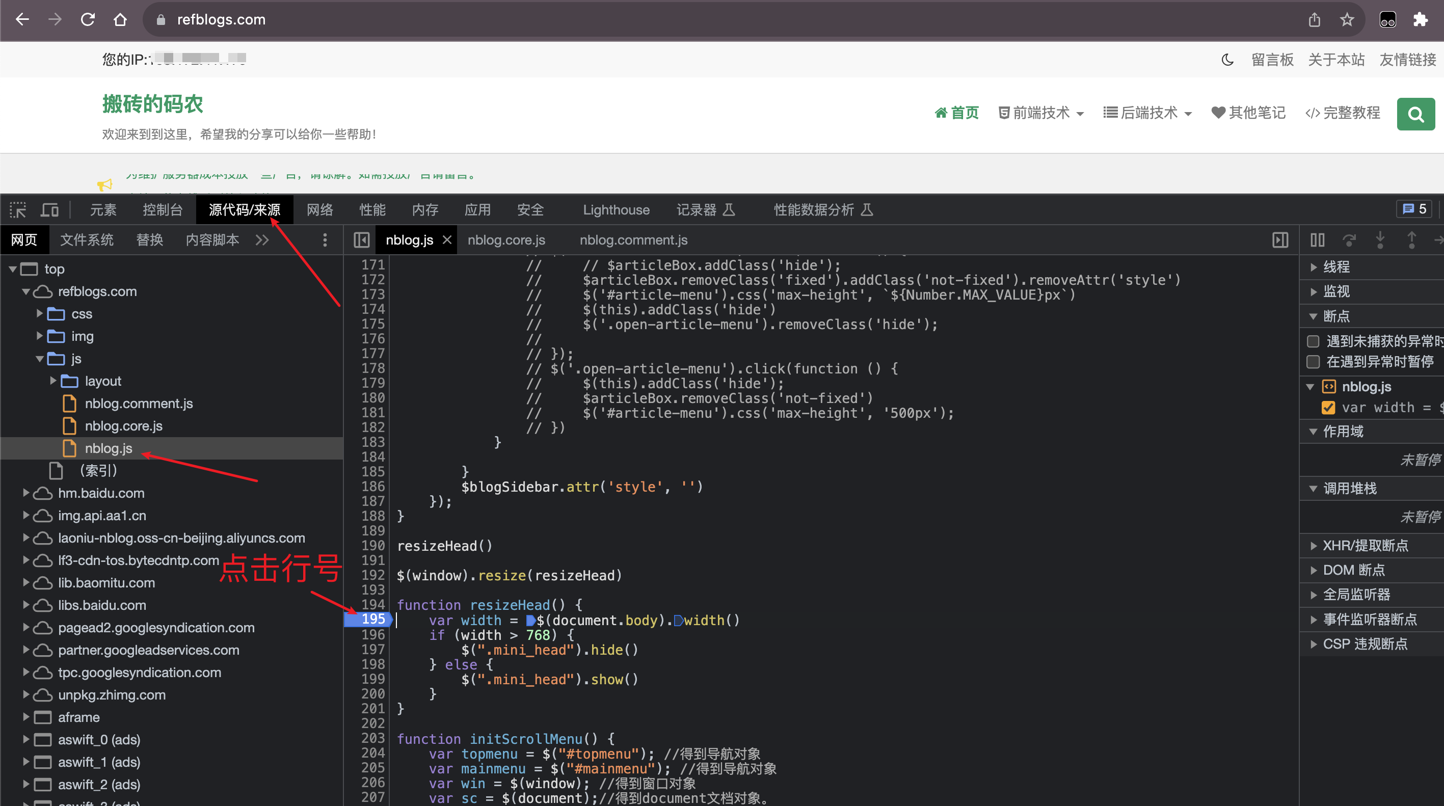Viewport: 1444px width, 806px height.
Task: Toggle the device toolbar icon
Action: point(50,210)
